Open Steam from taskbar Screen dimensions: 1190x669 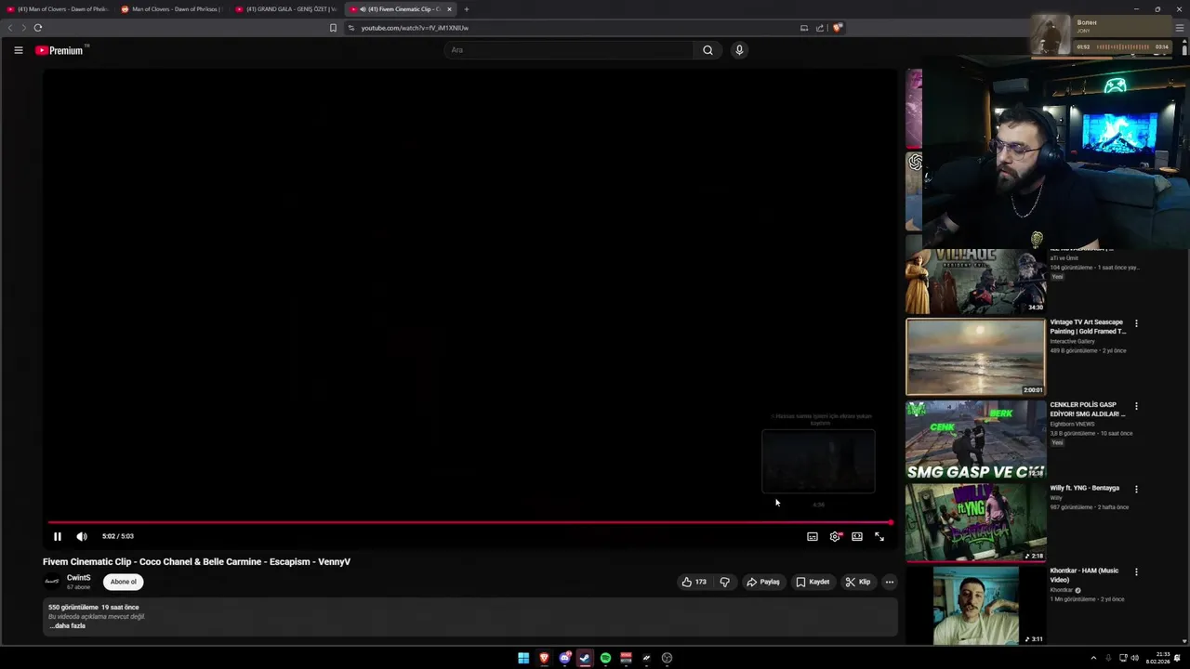click(585, 658)
